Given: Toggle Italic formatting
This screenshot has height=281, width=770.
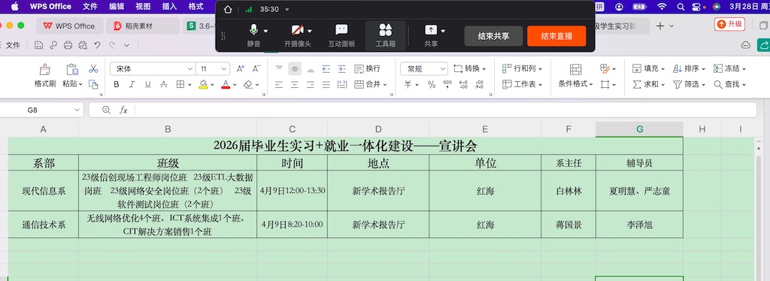Looking at the screenshot, I should (x=132, y=84).
